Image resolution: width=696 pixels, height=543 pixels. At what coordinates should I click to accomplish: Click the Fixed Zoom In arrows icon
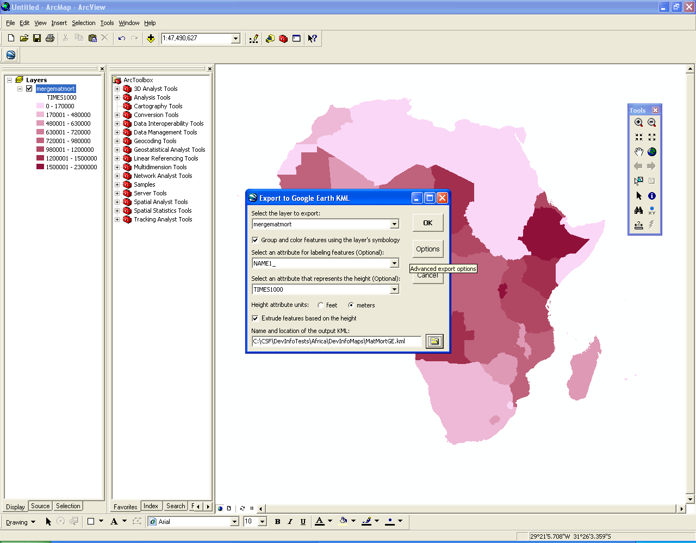(639, 137)
